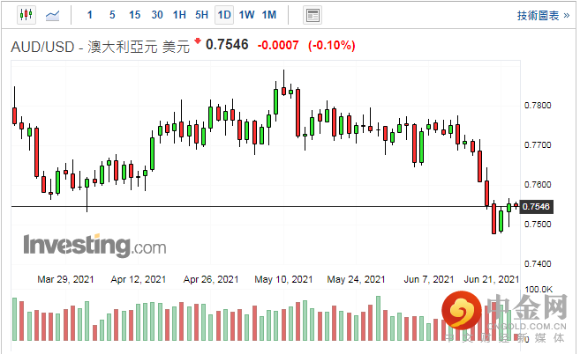The image size is (580, 354).
Task: Select the 1H timeframe
Action: [x=179, y=15]
